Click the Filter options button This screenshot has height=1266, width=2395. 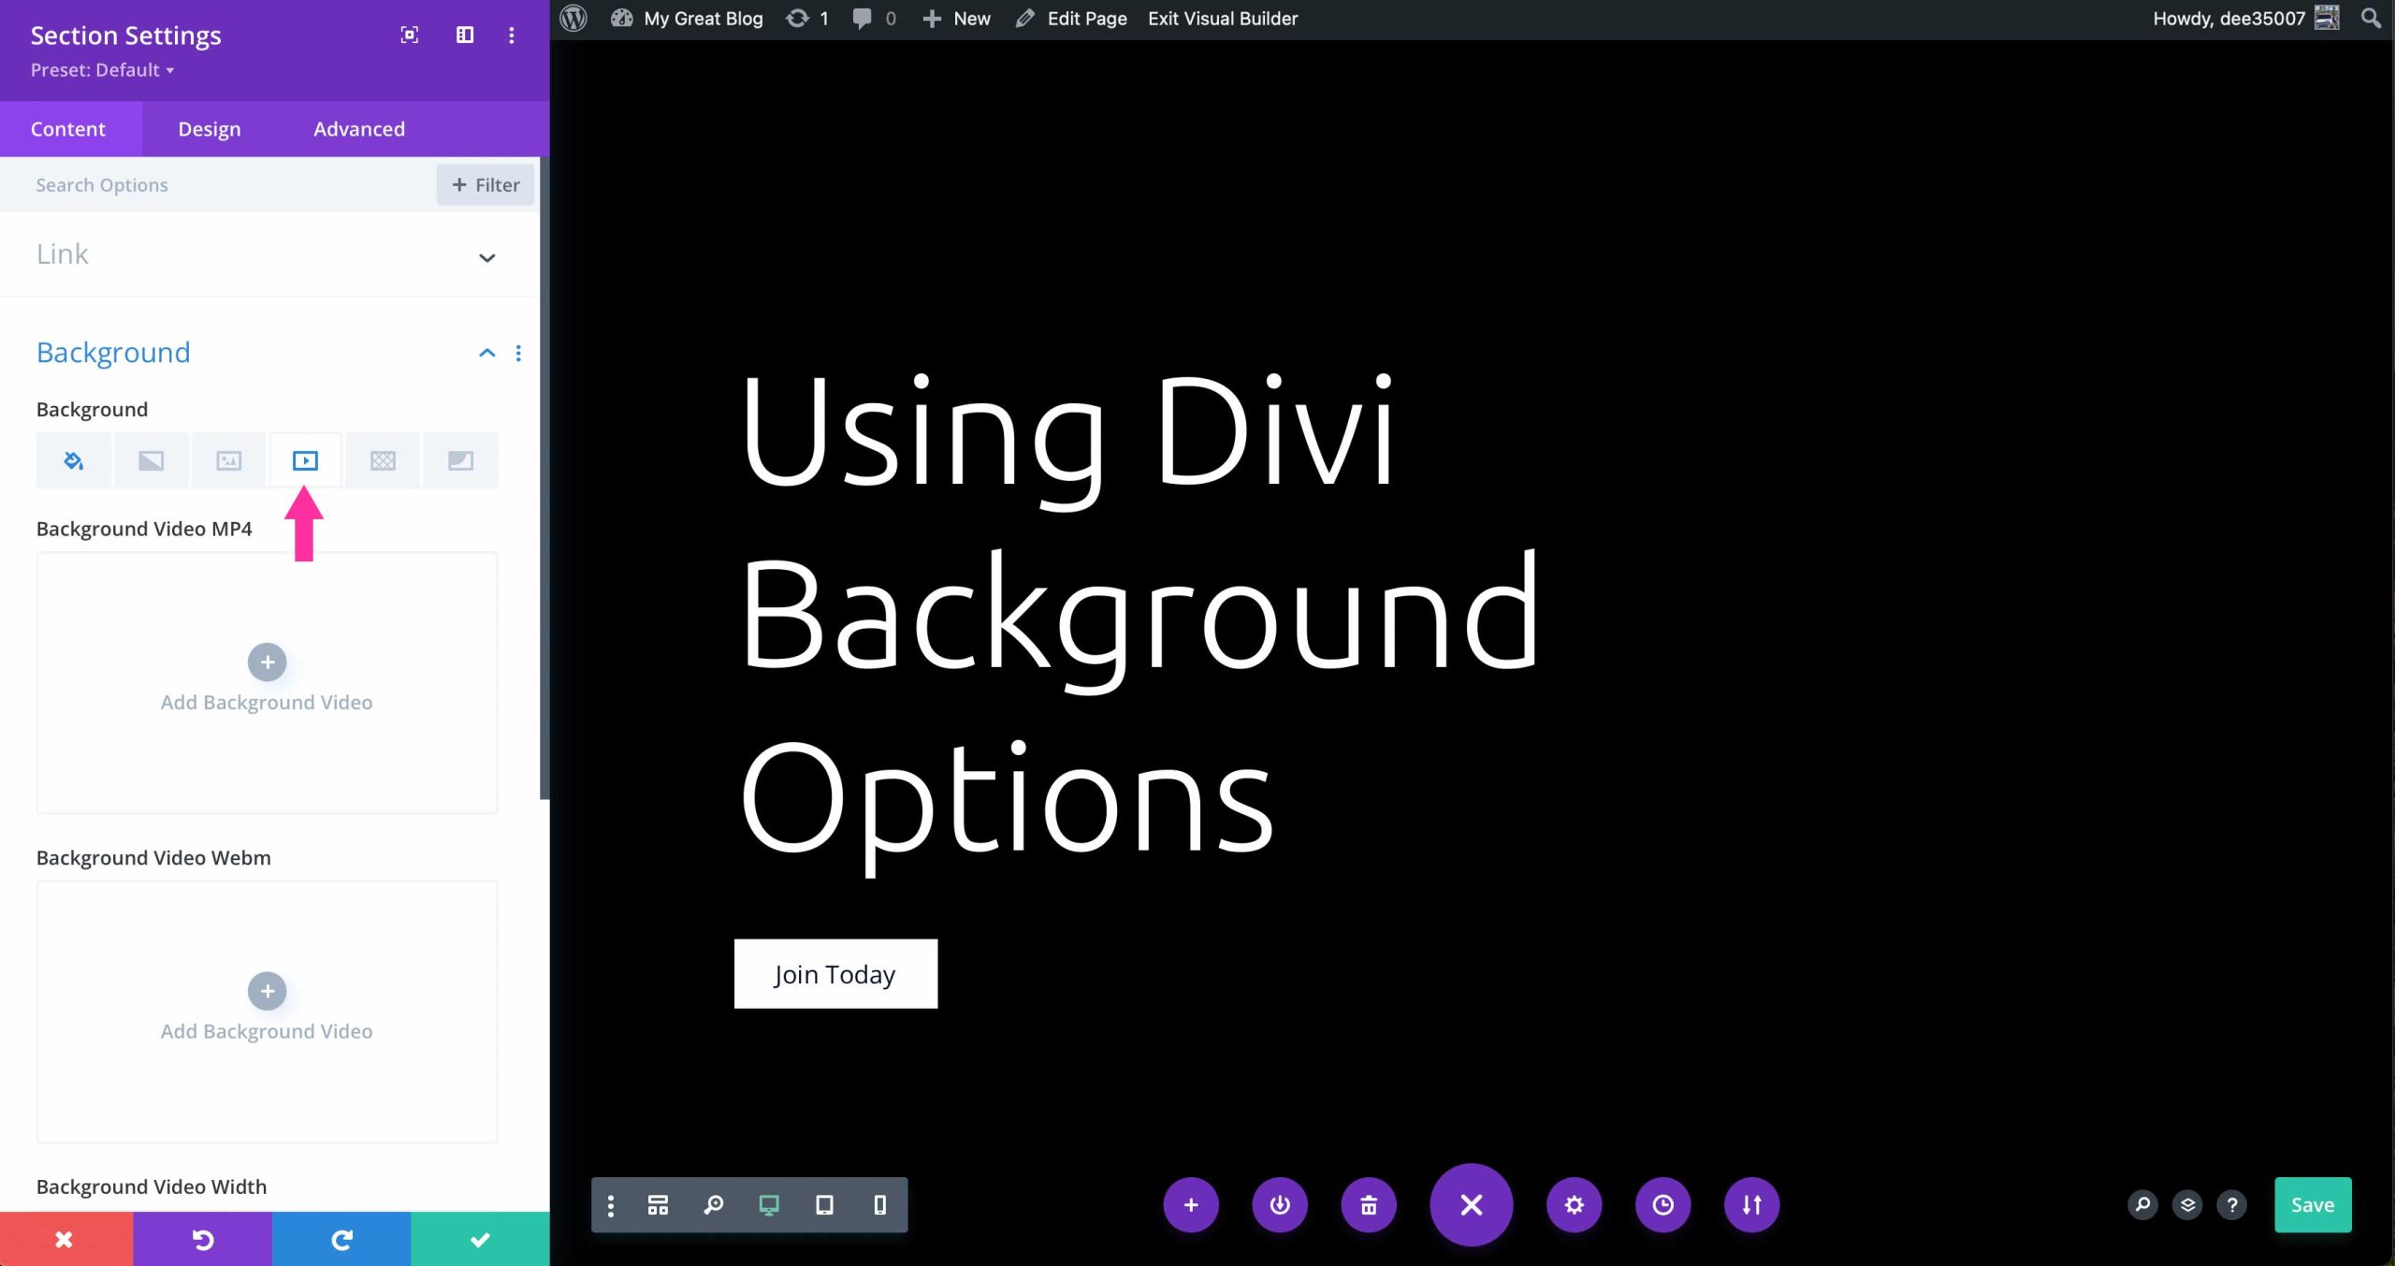tap(485, 183)
